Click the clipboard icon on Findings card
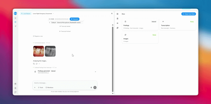Image resolution: width=211 pixels, height=104 pixels. pyautogui.click(x=126, y=22)
